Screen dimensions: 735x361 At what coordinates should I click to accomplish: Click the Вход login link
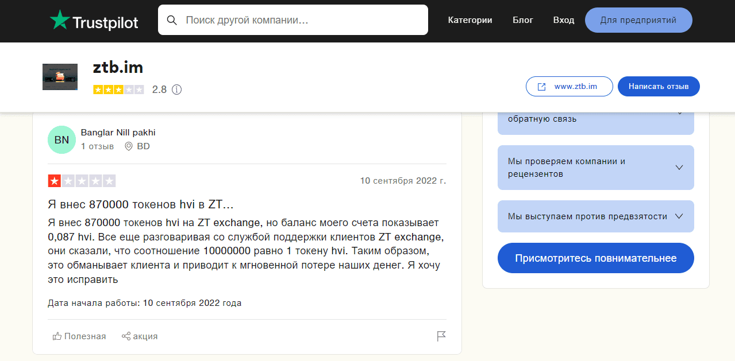[564, 20]
